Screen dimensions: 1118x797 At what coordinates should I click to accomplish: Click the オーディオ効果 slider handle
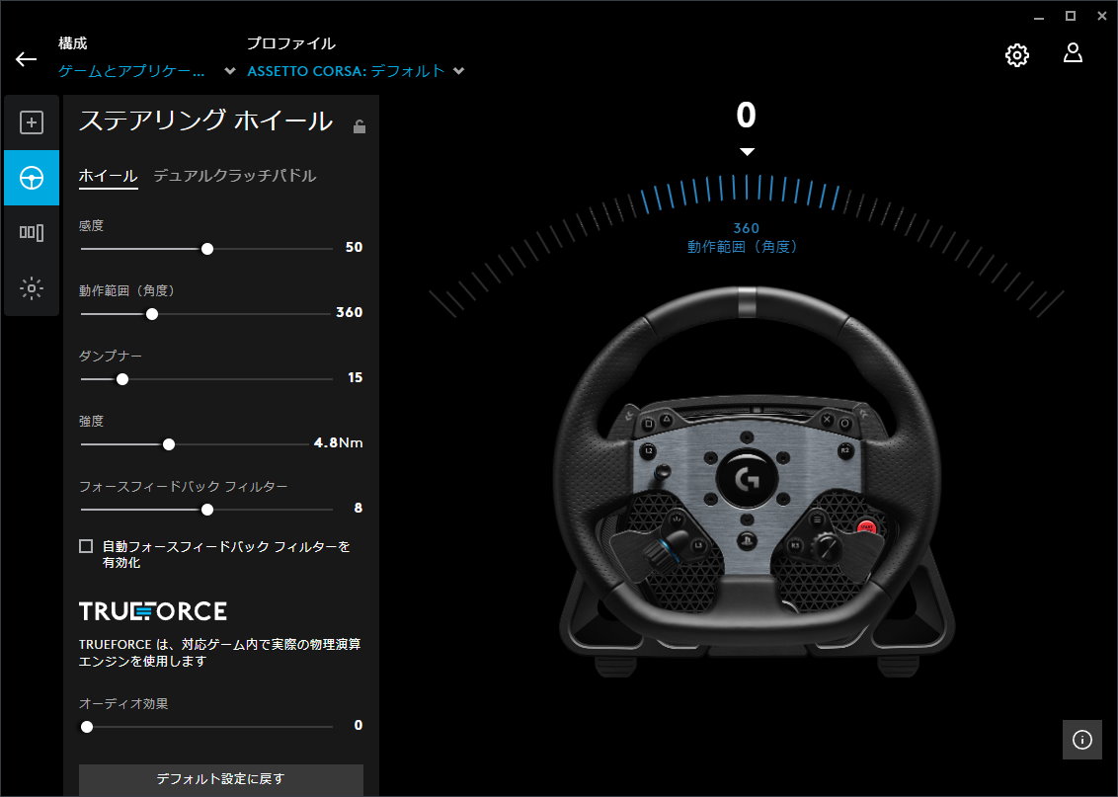pos(87,727)
